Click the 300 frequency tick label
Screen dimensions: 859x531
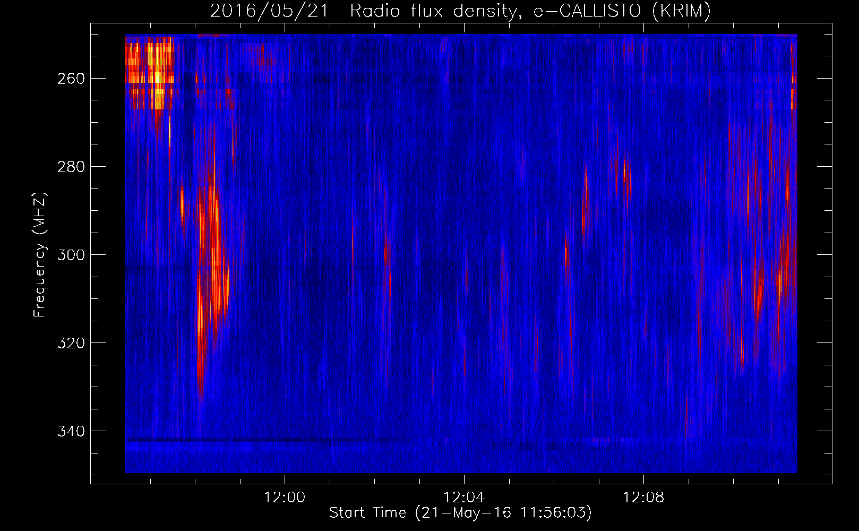tap(71, 255)
